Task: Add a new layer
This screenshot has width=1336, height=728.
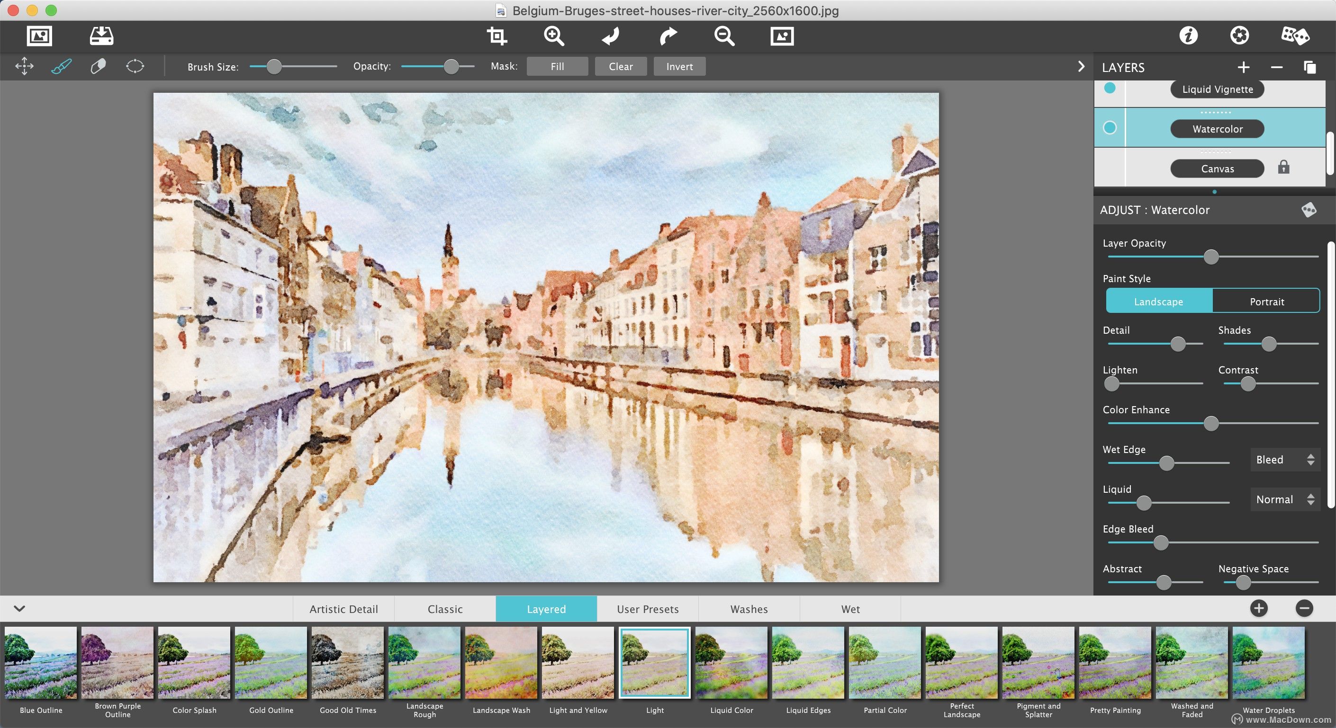Action: point(1243,67)
